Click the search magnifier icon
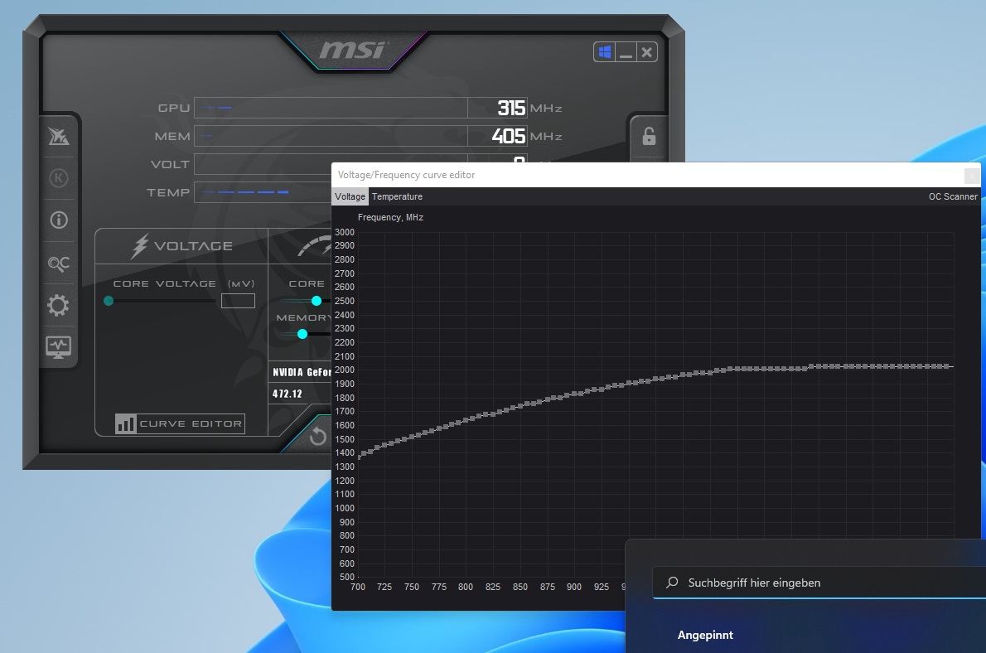The width and height of the screenshot is (986, 653). [x=672, y=583]
